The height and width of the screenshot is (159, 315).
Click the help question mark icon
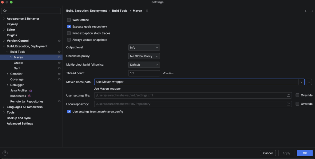pos(5,153)
